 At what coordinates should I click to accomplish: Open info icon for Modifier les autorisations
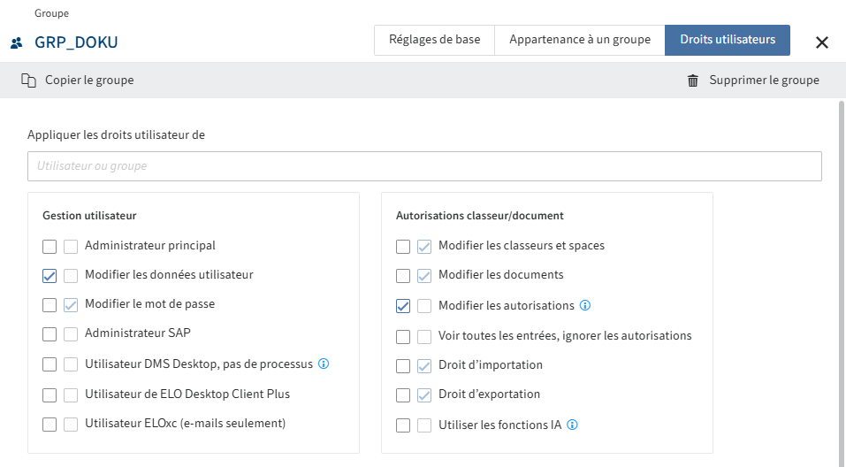585,305
